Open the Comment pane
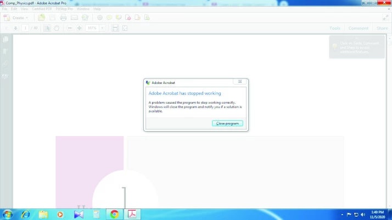Image resolution: width=392 pixels, height=220 pixels. 359,28
